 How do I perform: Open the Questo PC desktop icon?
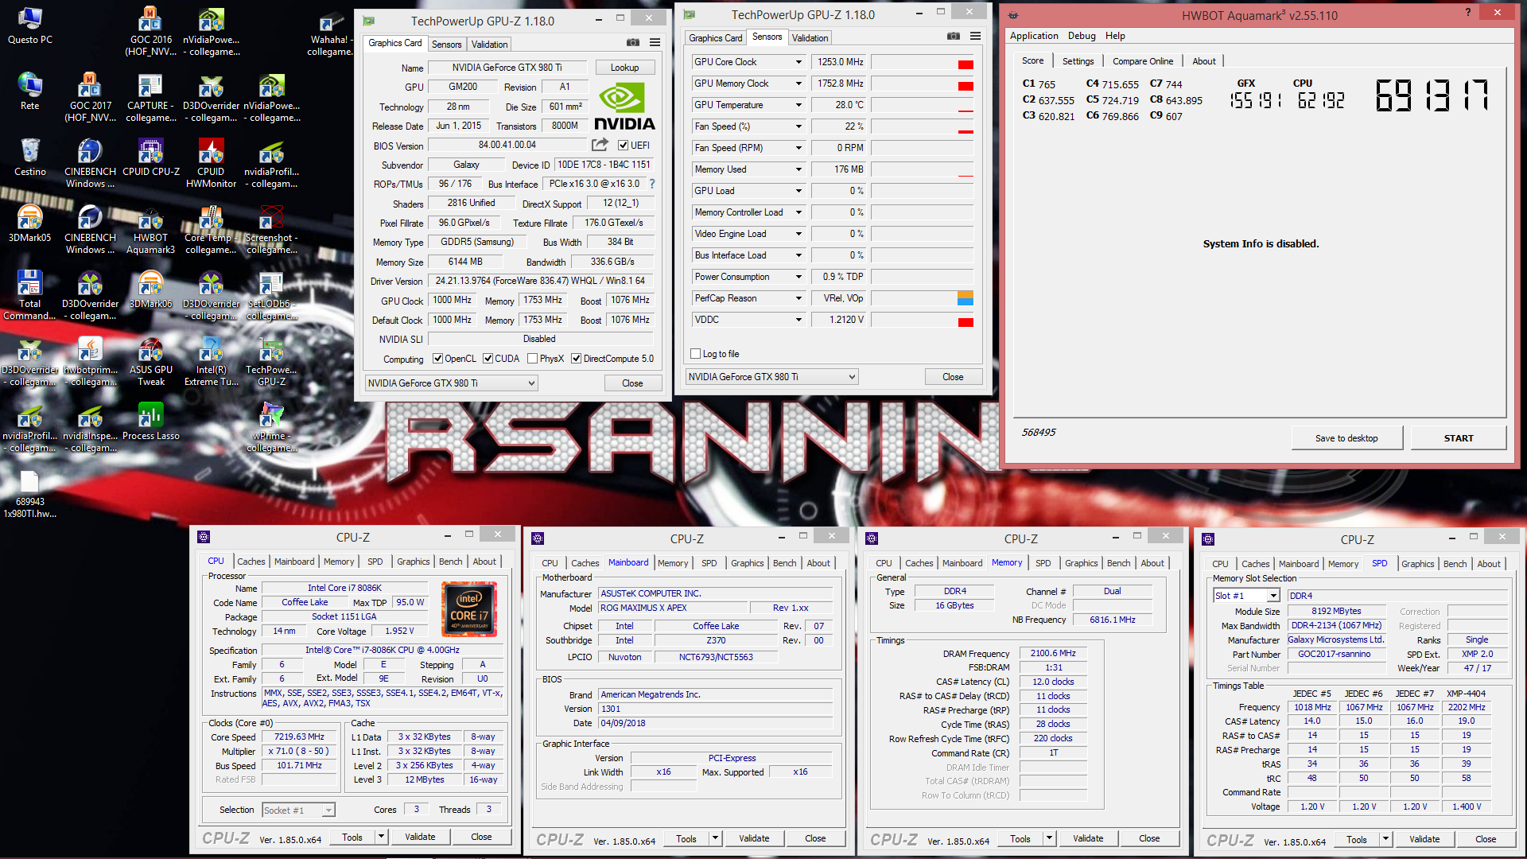pyautogui.click(x=29, y=25)
